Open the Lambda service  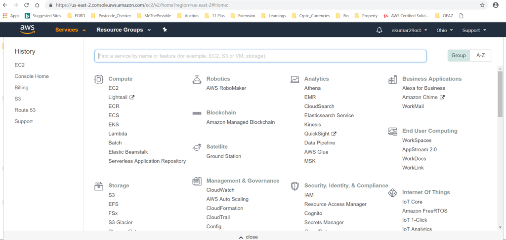pos(118,134)
